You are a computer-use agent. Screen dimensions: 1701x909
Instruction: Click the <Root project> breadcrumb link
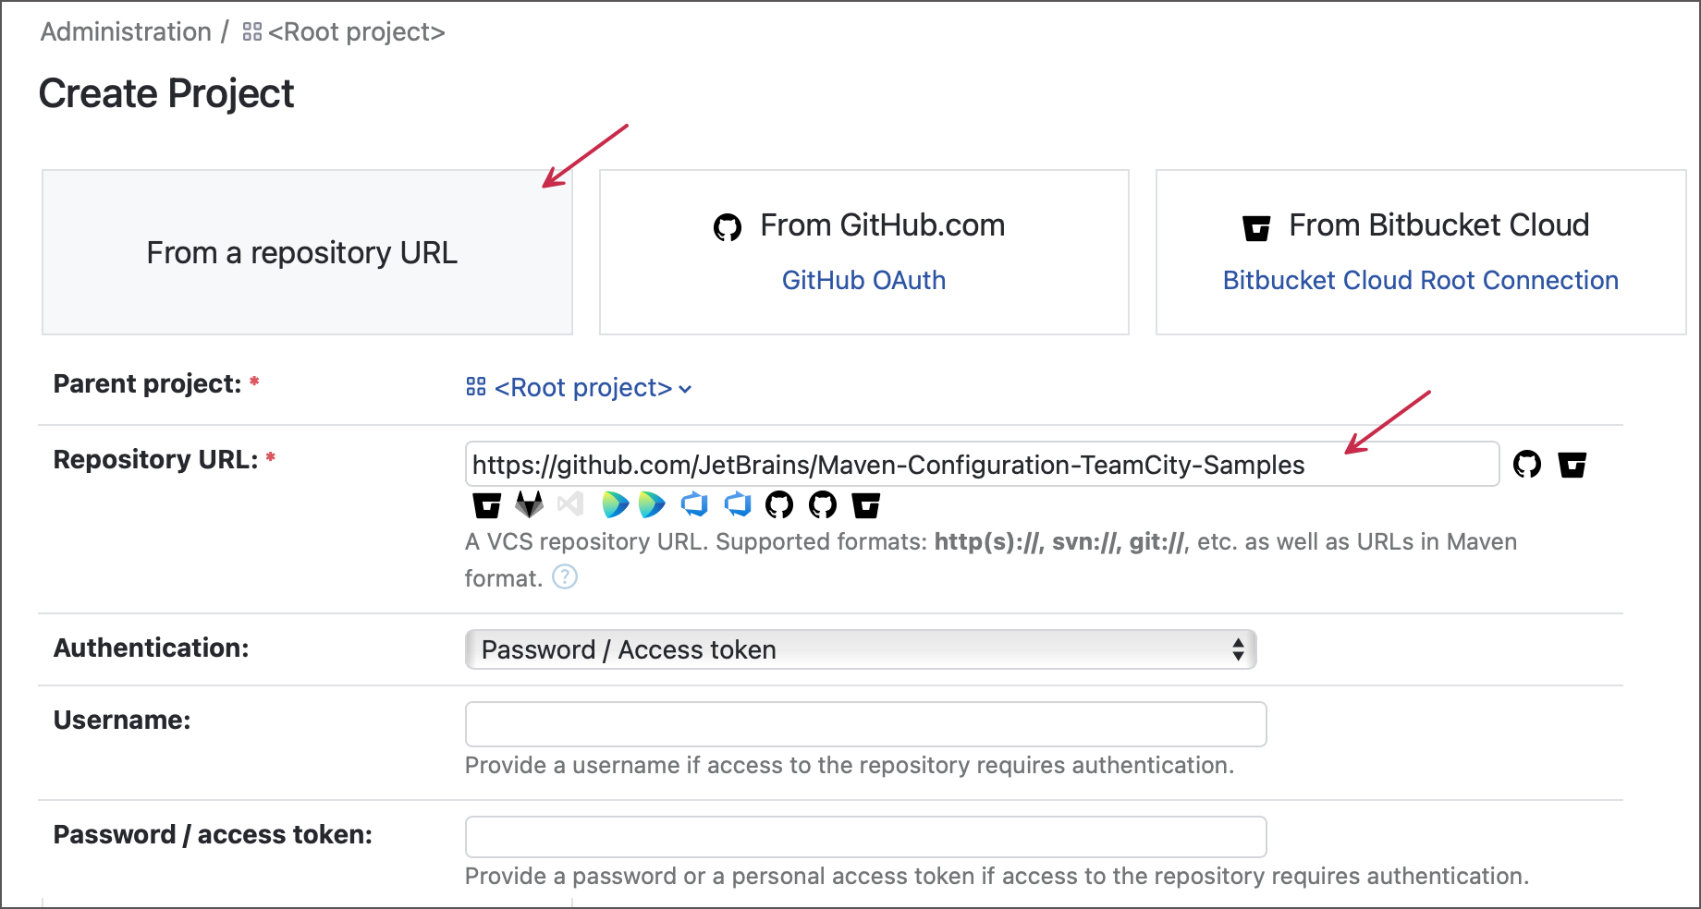[x=356, y=32]
